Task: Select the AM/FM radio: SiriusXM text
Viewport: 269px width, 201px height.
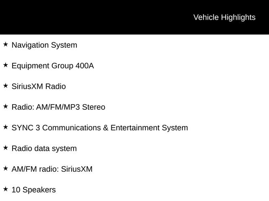Action: pos(52,169)
